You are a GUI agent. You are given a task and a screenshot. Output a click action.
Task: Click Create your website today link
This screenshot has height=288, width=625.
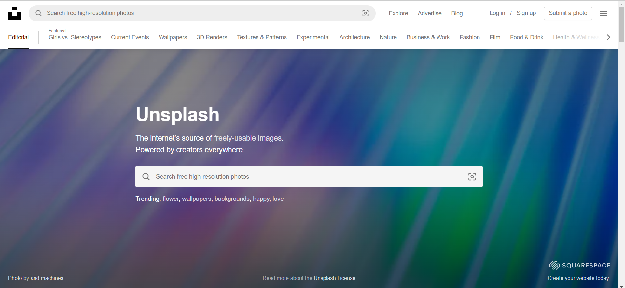point(578,278)
